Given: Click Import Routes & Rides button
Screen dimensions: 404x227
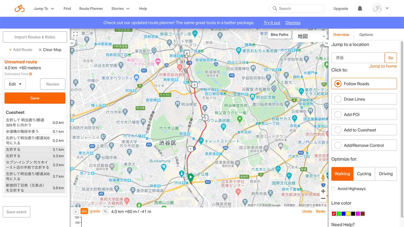Looking at the screenshot, I should click(x=35, y=37).
